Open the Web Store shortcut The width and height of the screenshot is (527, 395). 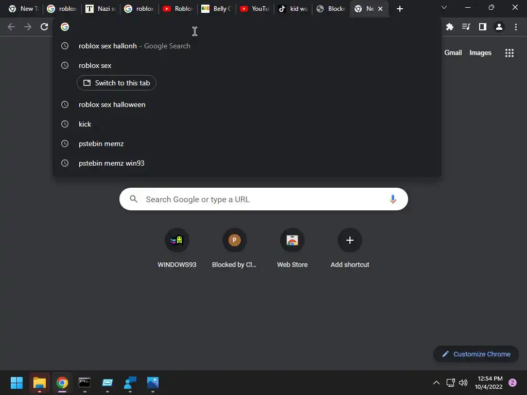(292, 248)
